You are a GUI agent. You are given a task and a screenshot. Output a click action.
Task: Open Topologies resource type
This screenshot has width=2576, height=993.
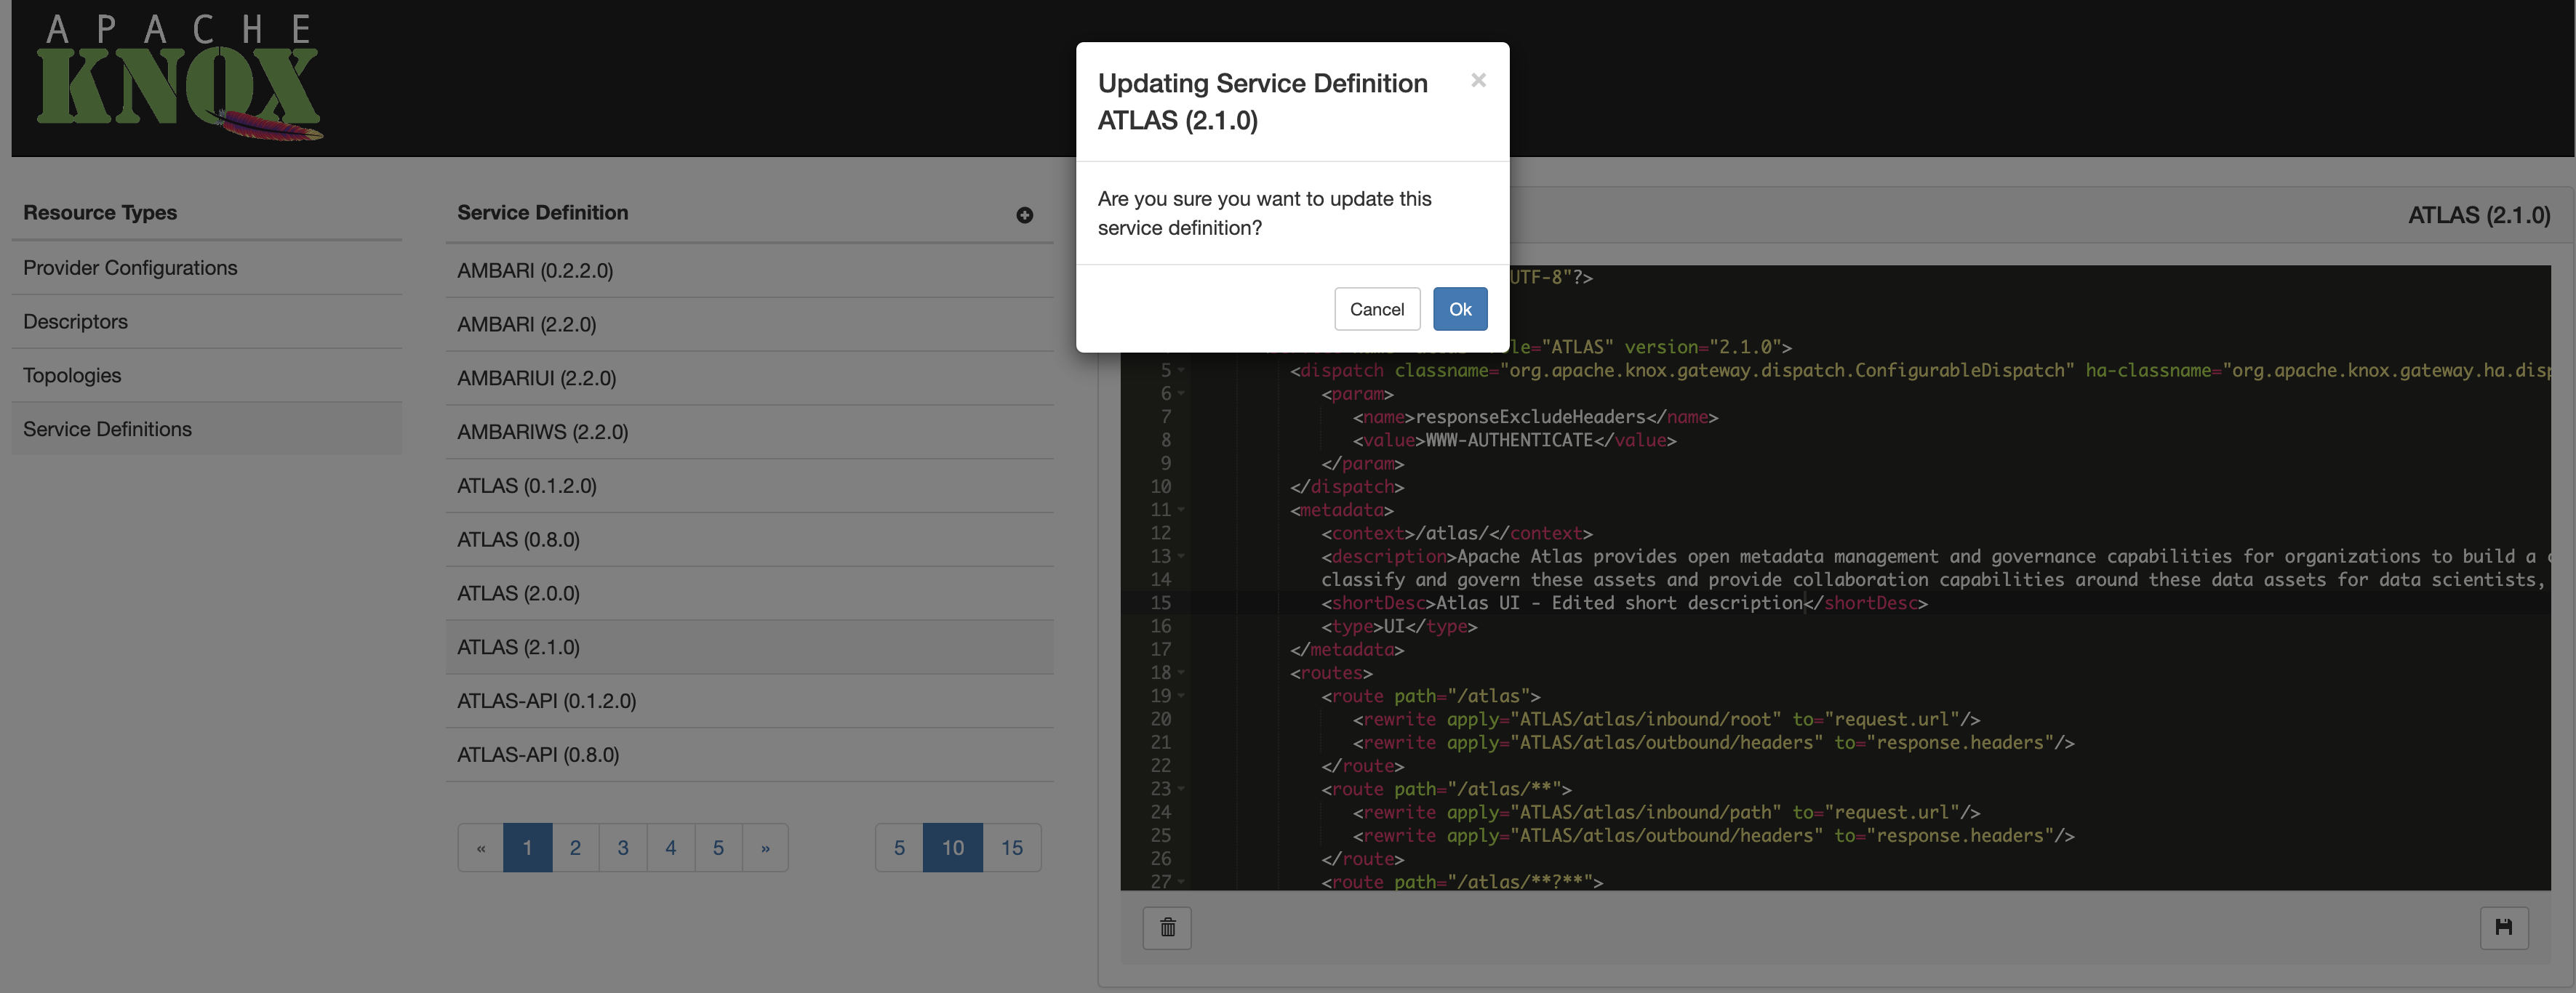coord(72,375)
